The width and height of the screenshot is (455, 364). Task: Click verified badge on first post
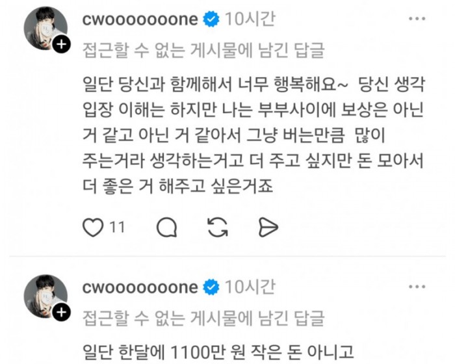pyautogui.click(x=211, y=19)
